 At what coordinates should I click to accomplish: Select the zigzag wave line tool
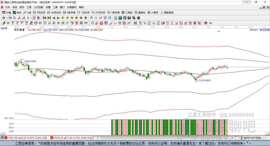(115, 23)
